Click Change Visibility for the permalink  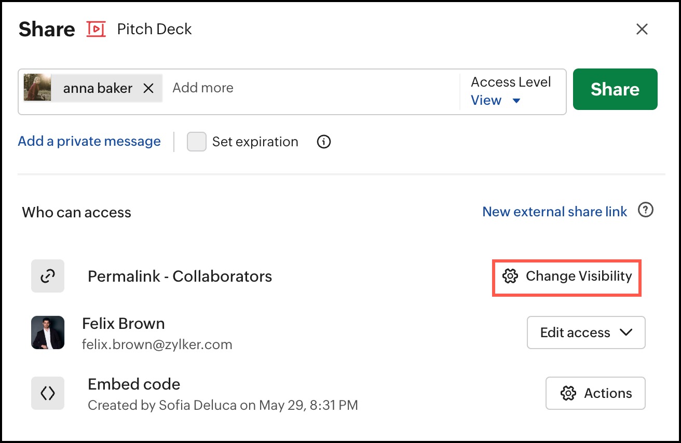[x=567, y=276]
